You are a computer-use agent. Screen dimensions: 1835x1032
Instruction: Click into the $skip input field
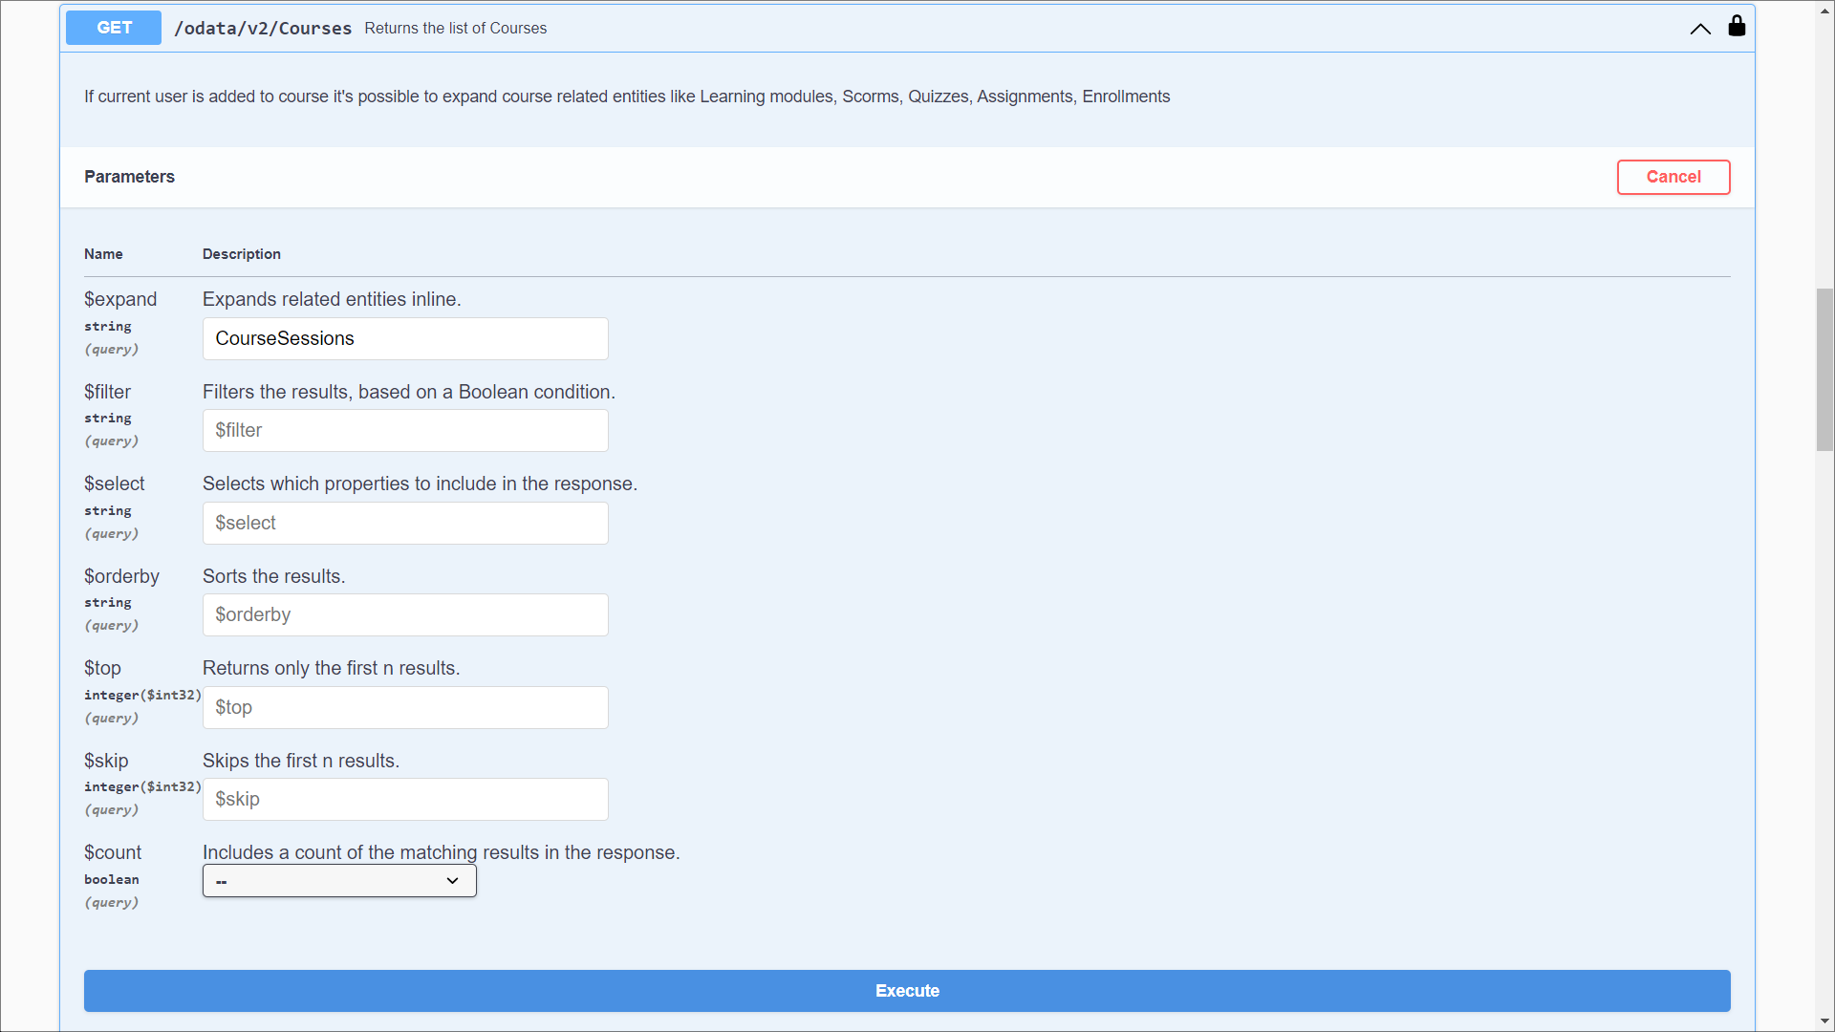405,800
